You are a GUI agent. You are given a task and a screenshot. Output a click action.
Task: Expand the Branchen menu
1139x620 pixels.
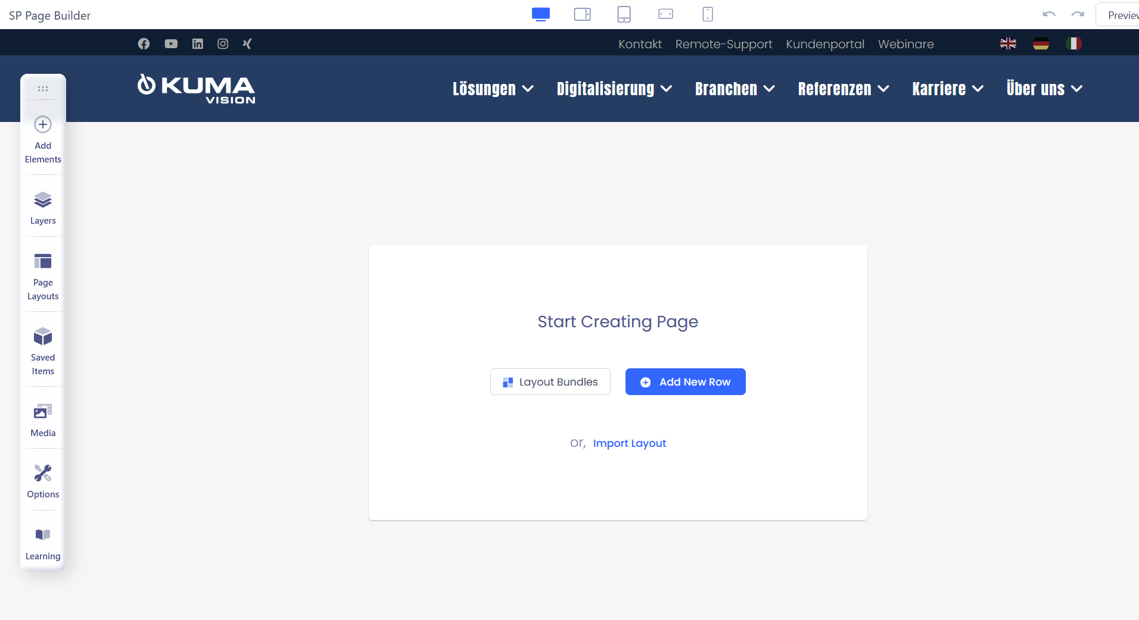735,89
